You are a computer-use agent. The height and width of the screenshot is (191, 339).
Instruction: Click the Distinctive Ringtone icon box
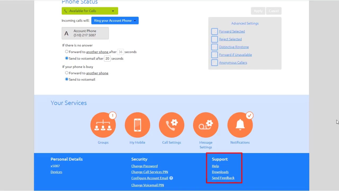[215, 47]
